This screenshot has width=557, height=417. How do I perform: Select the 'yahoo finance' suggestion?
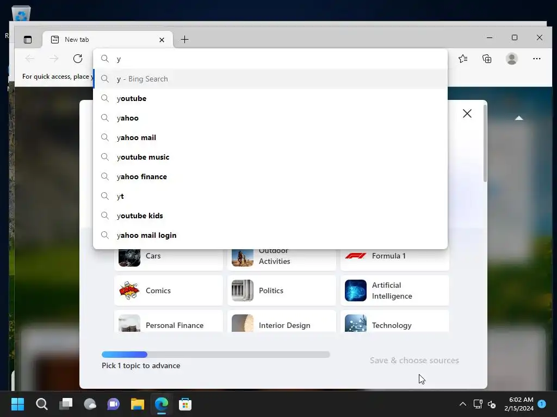click(x=270, y=176)
